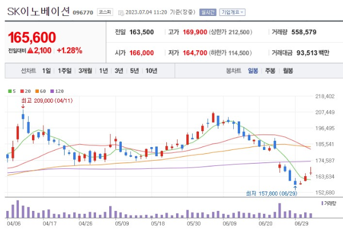Select the 1년 line chart period
The height and width of the screenshot is (236, 343).
point(103,71)
